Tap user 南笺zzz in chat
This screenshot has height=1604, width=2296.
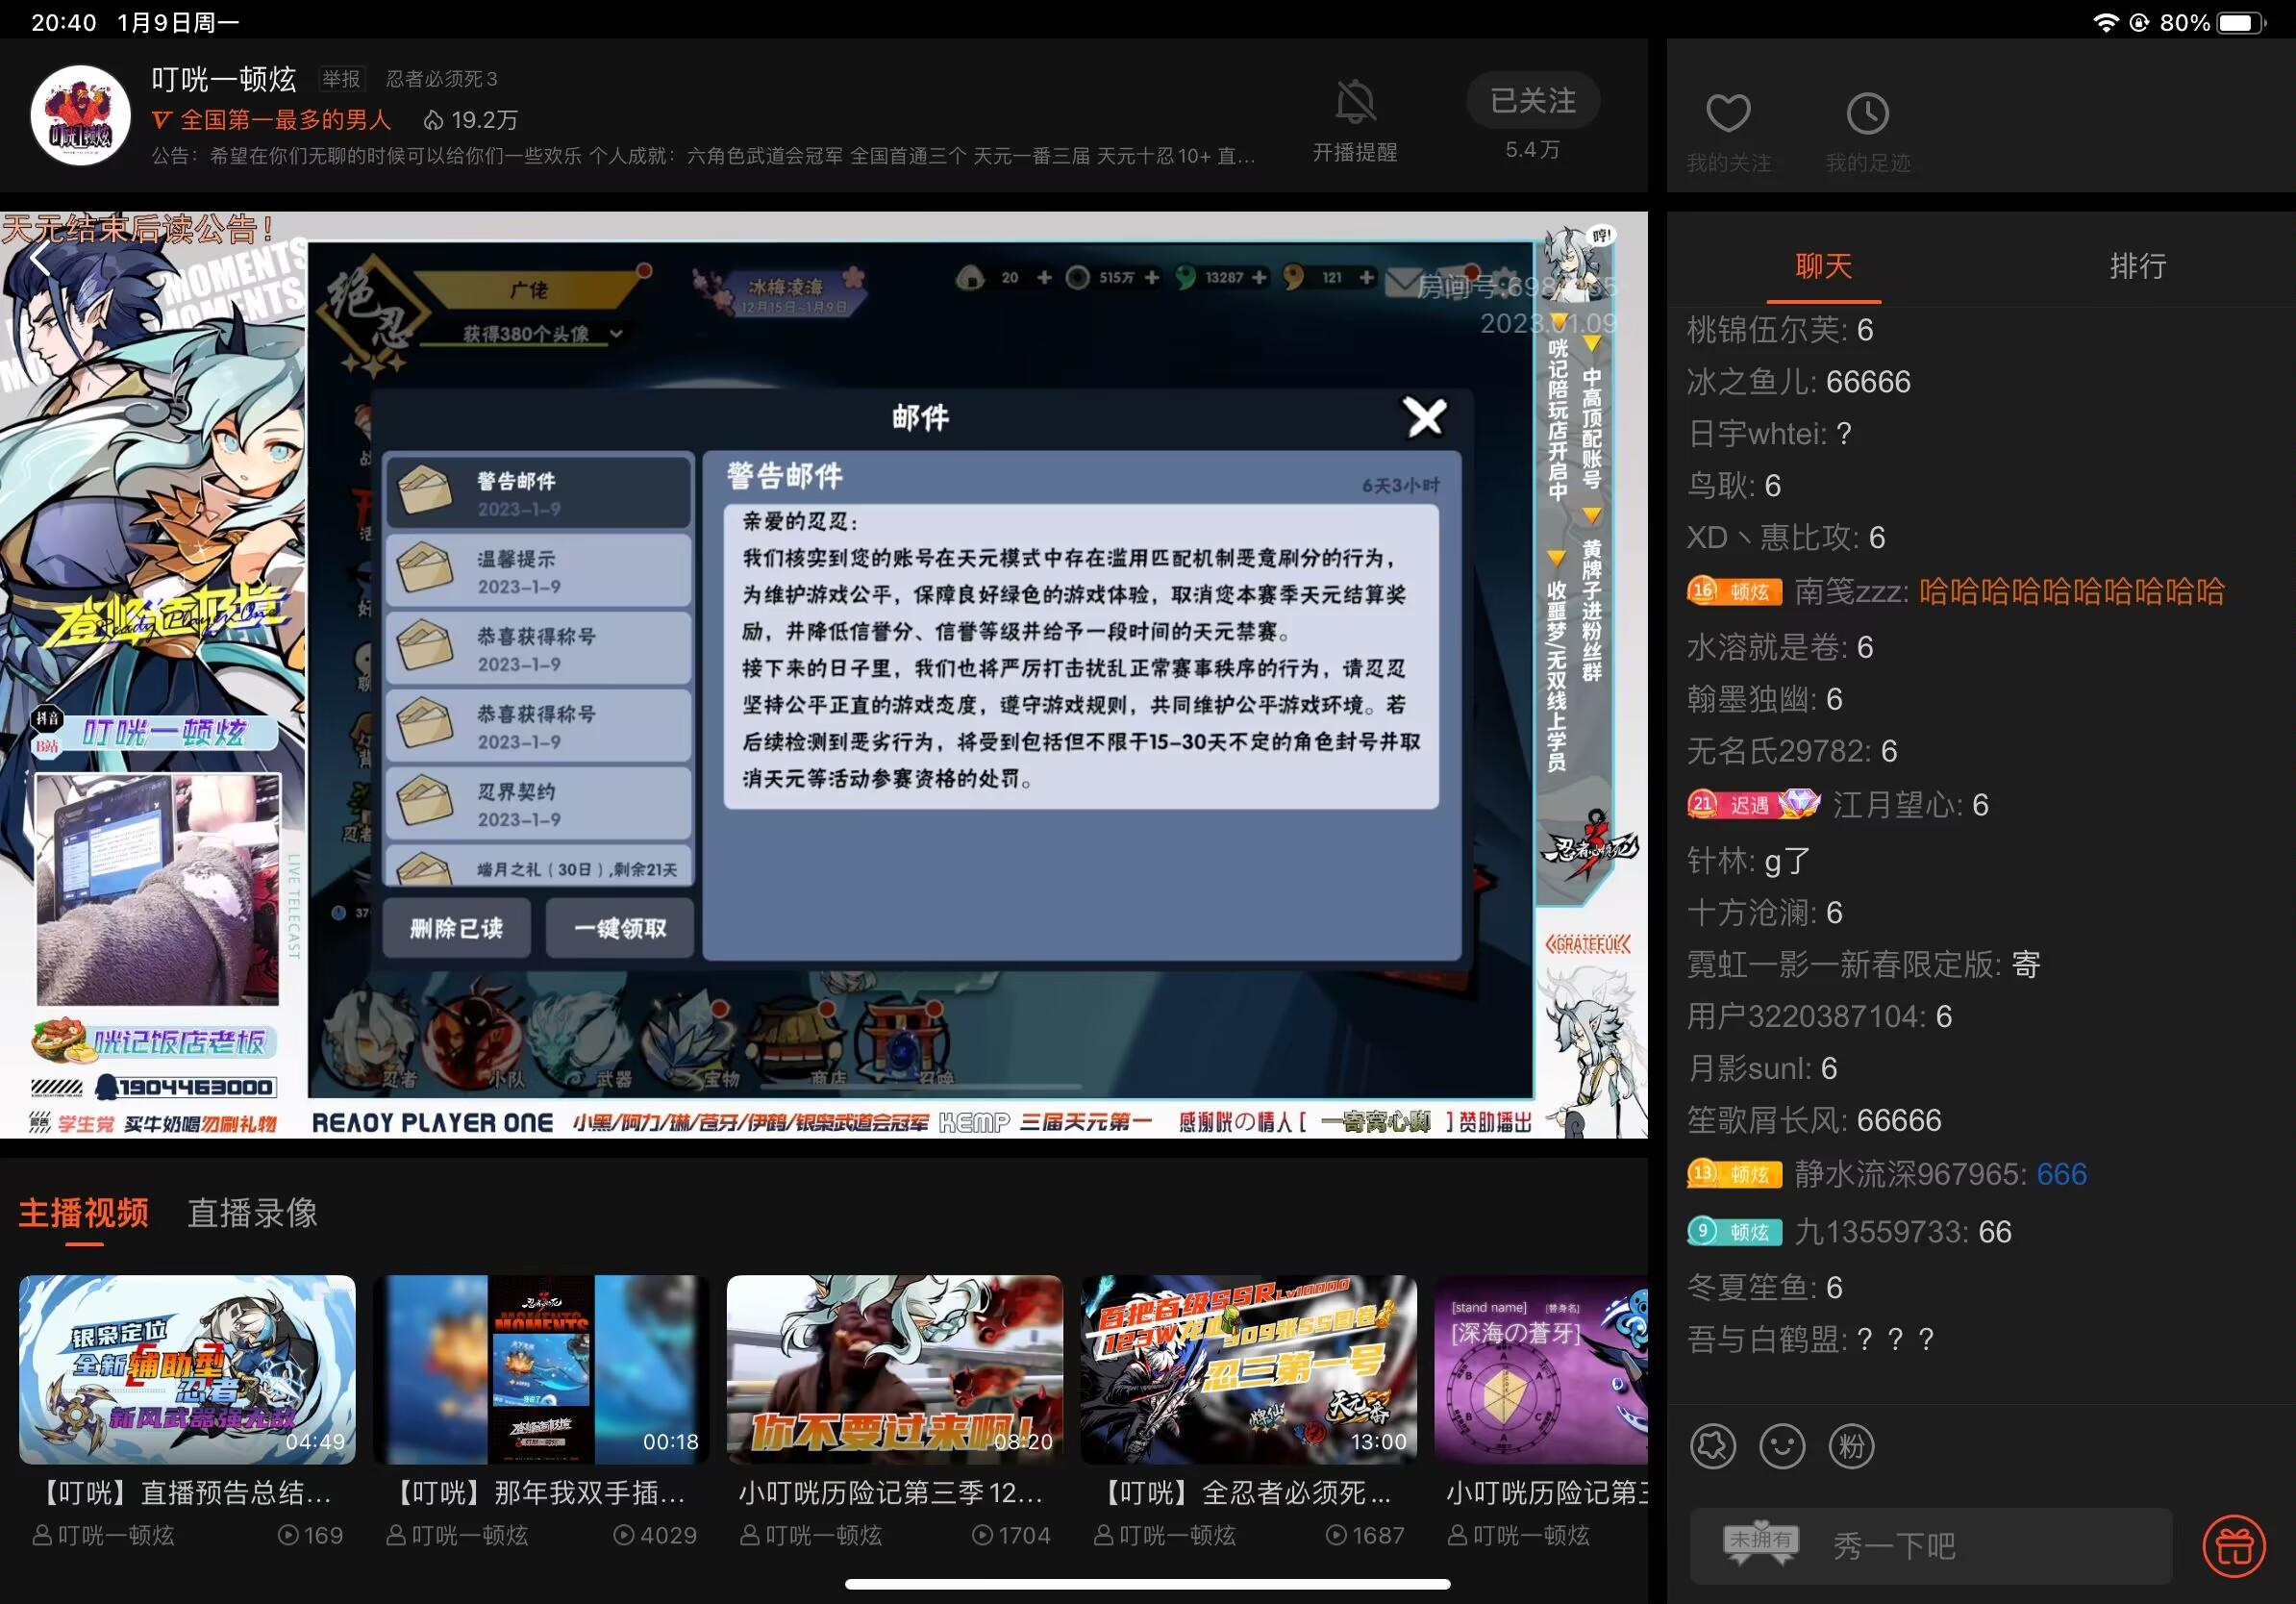(1847, 591)
